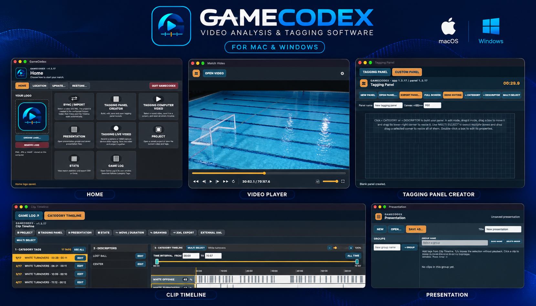Open the Location tab
536x306 pixels.
(x=39, y=86)
